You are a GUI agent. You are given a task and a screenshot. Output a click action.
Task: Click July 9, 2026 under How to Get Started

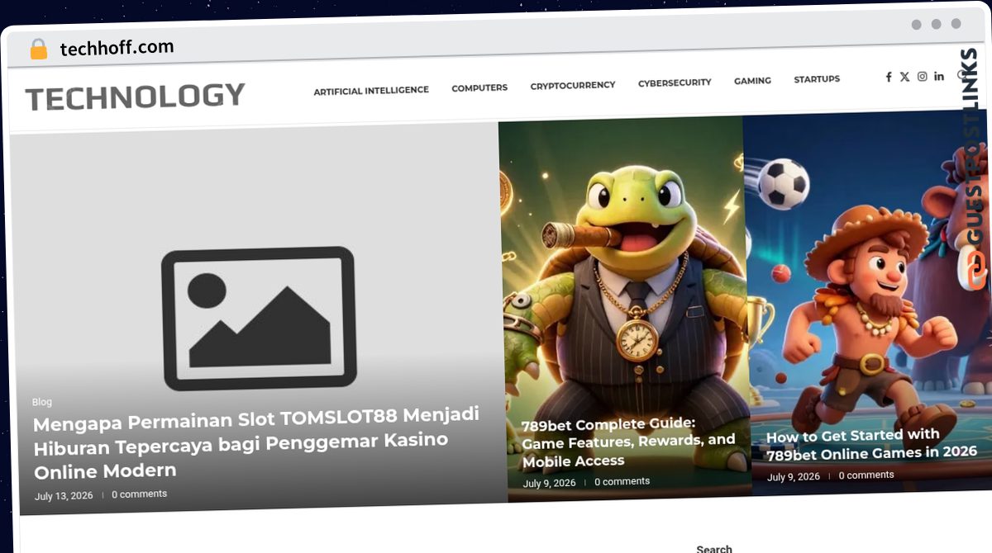tap(794, 477)
